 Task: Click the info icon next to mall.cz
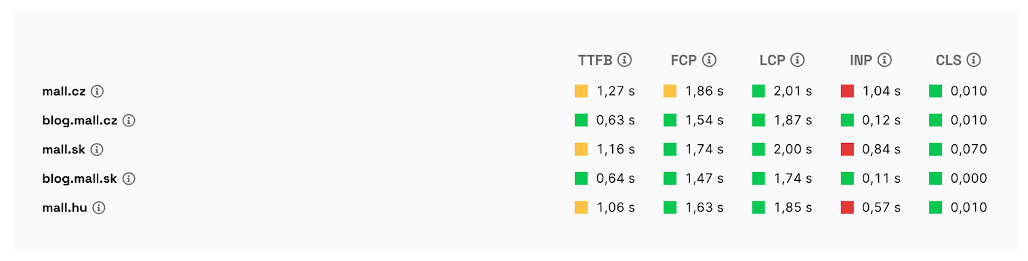click(97, 91)
